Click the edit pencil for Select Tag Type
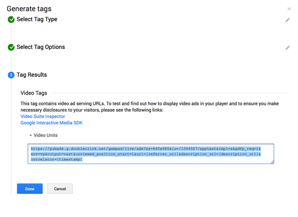The image size is (298, 217). (288, 20)
